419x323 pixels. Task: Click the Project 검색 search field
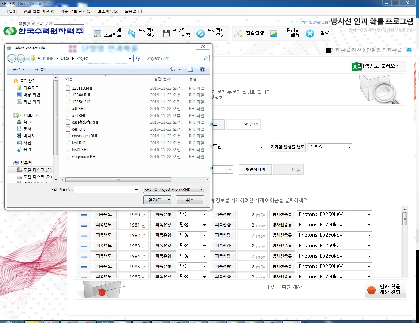click(176, 58)
